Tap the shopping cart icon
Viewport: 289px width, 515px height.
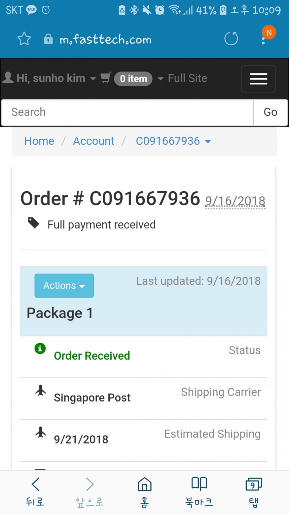(x=106, y=78)
